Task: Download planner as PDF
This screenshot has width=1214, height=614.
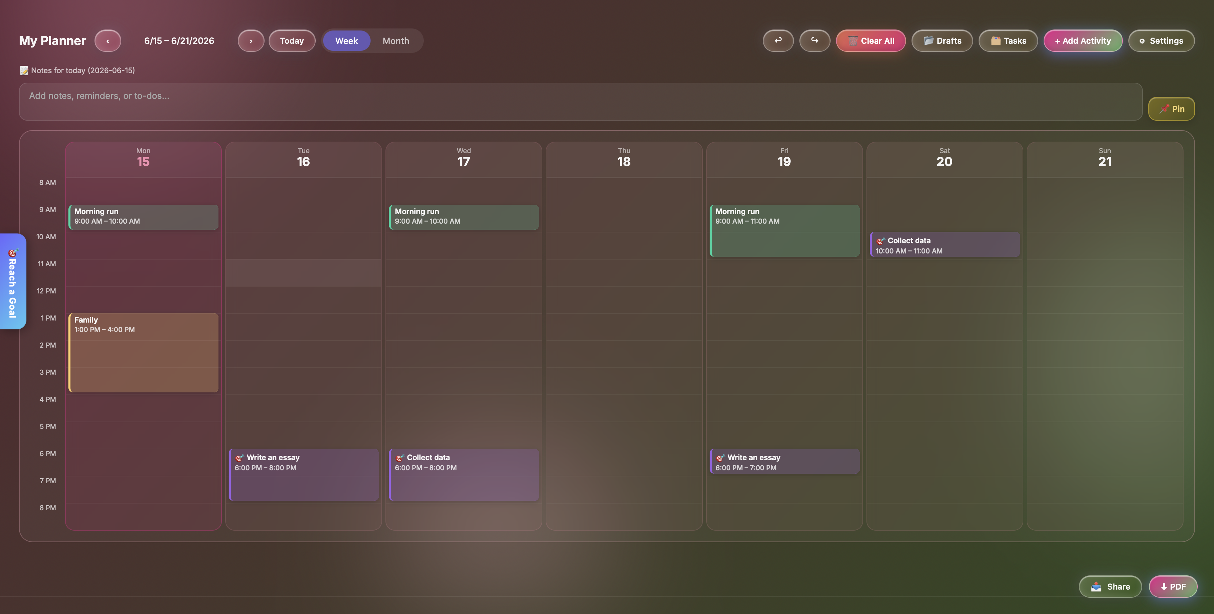Action: point(1173,587)
